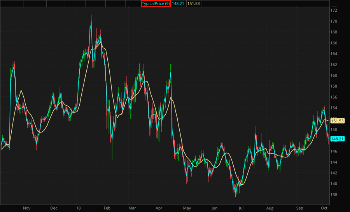Screen dimensions: 350x212
Task: Click the 144 price level on axis
Action: [x=334, y=162]
